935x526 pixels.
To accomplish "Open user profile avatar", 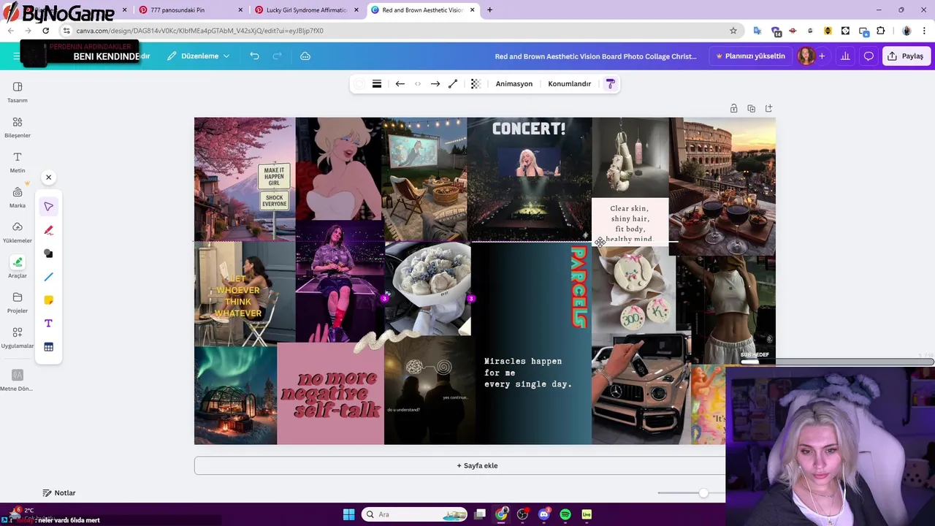I will [806, 56].
